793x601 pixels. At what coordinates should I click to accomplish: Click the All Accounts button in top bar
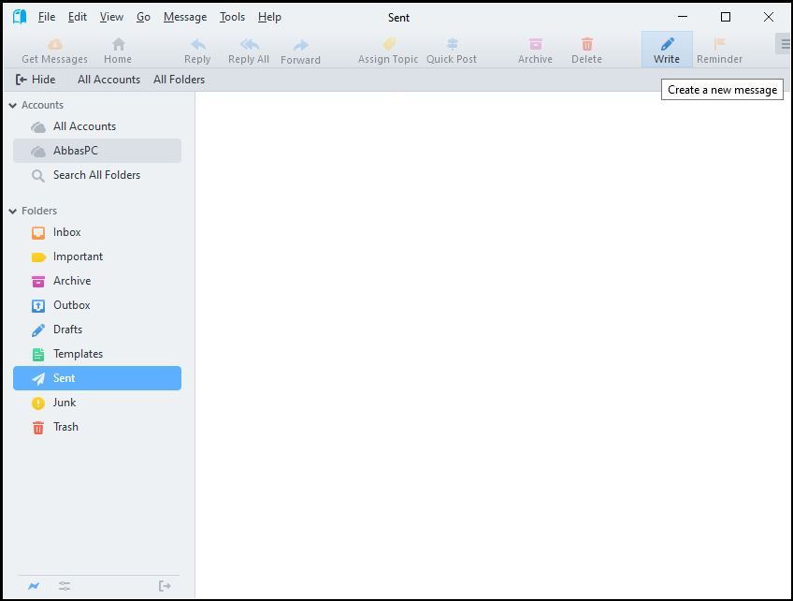pyautogui.click(x=108, y=80)
